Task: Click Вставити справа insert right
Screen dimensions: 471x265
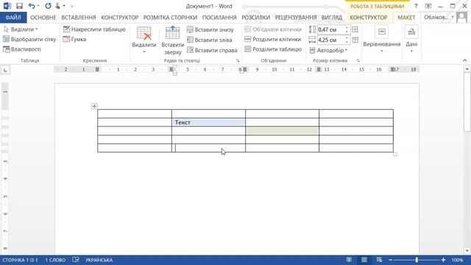Action: pos(212,50)
